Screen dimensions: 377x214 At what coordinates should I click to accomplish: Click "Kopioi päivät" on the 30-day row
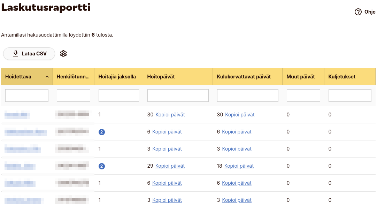[x=171, y=114]
